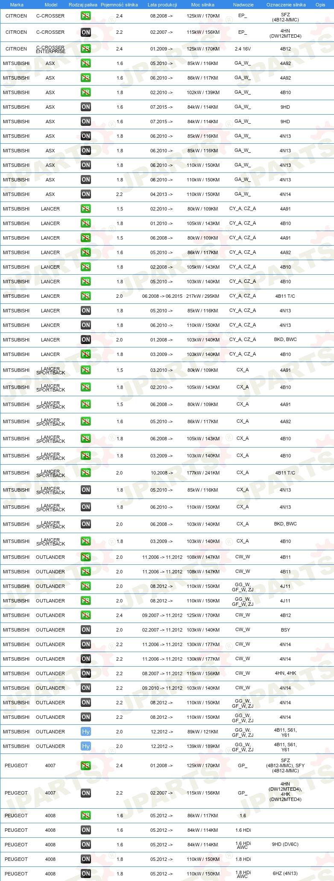Click the EP_ body cell in Citroen C-Crosser 2.2 row
The image size is (334, 881).
point(243,33)
